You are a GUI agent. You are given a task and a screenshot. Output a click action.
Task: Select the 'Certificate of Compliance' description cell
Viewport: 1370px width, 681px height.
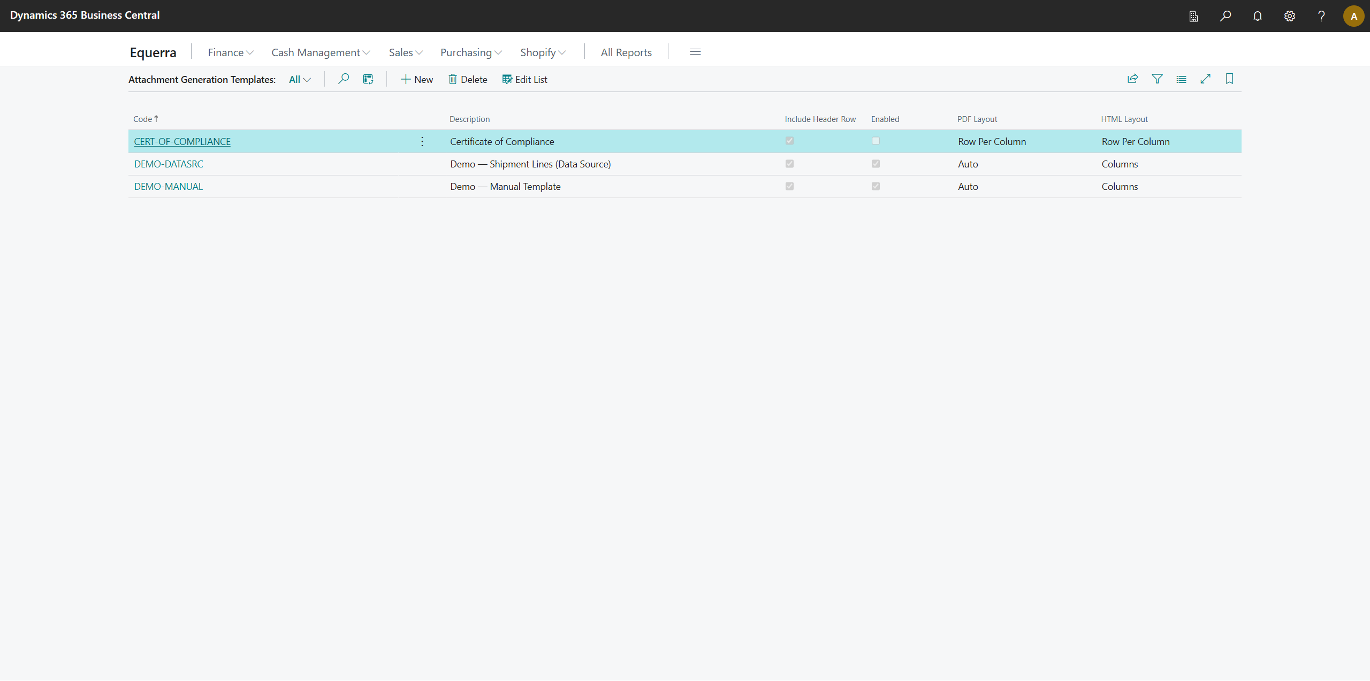[502, 141]
